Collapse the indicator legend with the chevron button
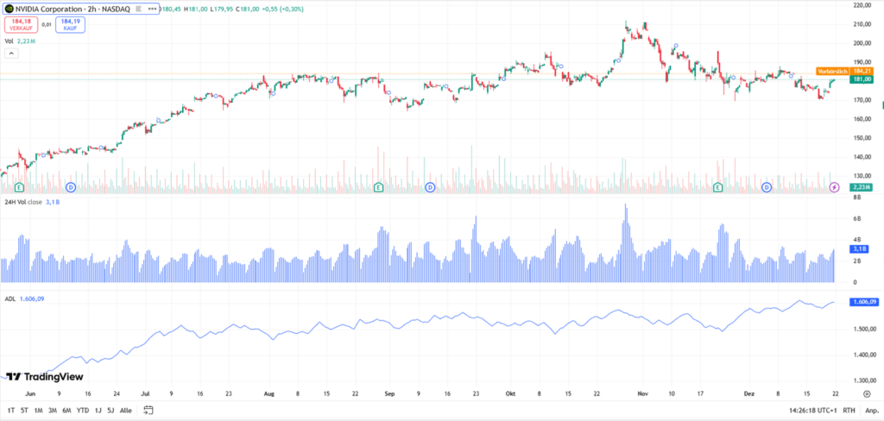The image size is (884, 421). click(x=11, y=53)
